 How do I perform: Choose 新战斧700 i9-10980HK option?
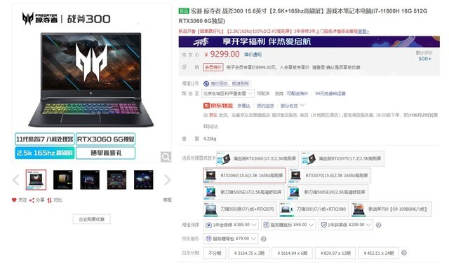click(391, 209)
